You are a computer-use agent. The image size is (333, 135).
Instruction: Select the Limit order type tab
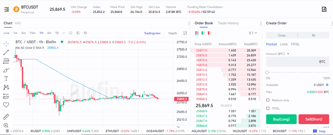click(284, 44)
